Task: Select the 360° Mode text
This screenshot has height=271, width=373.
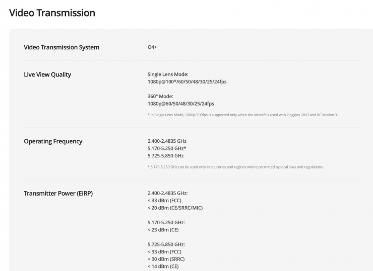Action: [161, 97]
